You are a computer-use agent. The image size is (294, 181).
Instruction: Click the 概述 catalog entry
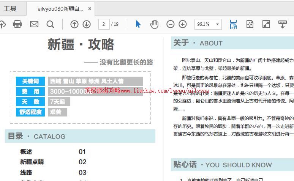[26, 152]
